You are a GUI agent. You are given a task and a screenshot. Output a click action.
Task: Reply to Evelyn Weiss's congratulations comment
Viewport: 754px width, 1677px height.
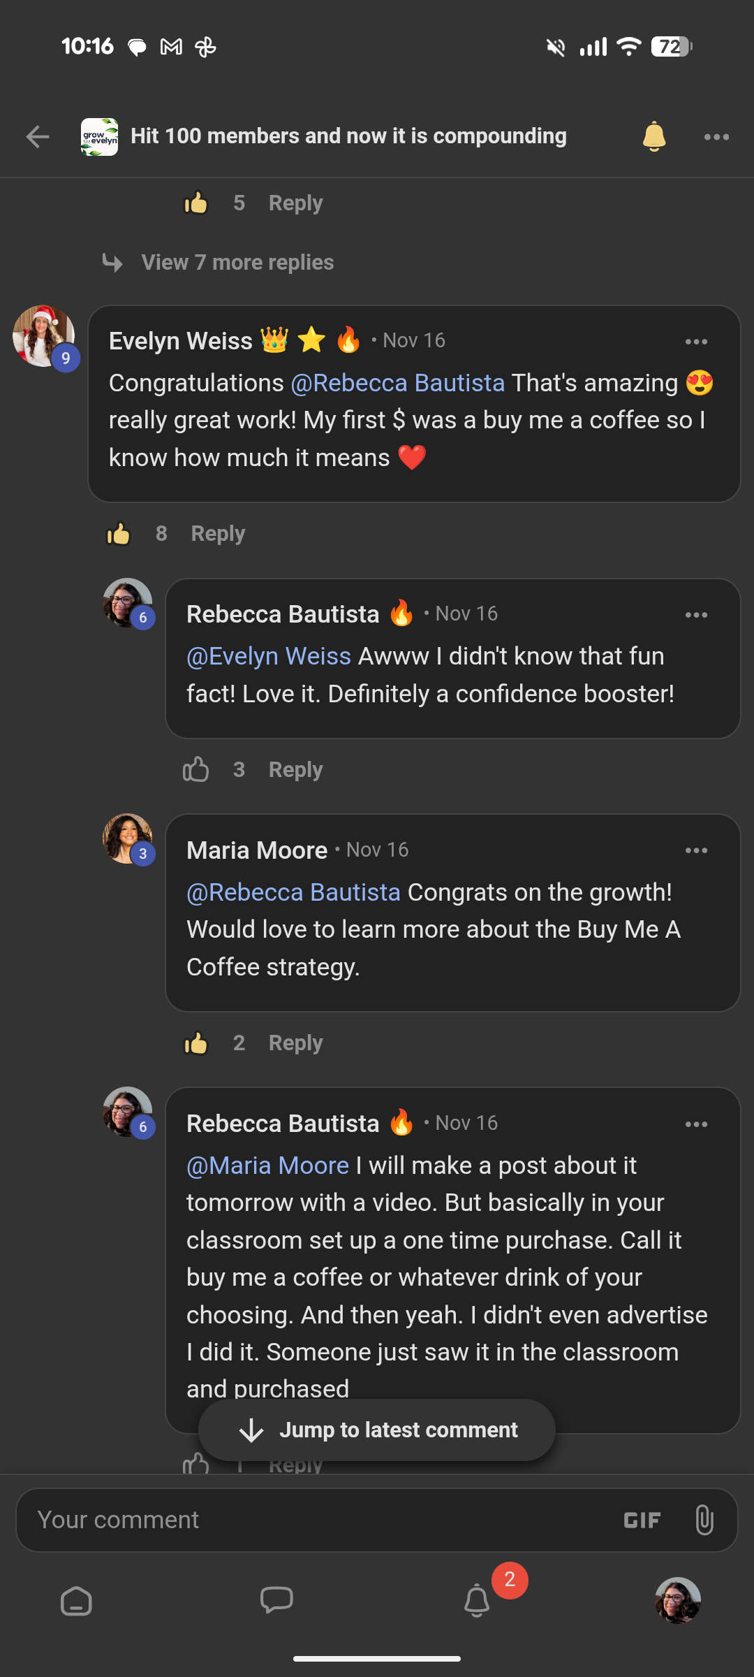pos(218,534)
